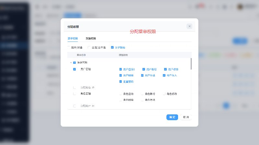Click the 取消 button
Screen dimensions: 259x145
pyautogui.click(x=186, y=117)
